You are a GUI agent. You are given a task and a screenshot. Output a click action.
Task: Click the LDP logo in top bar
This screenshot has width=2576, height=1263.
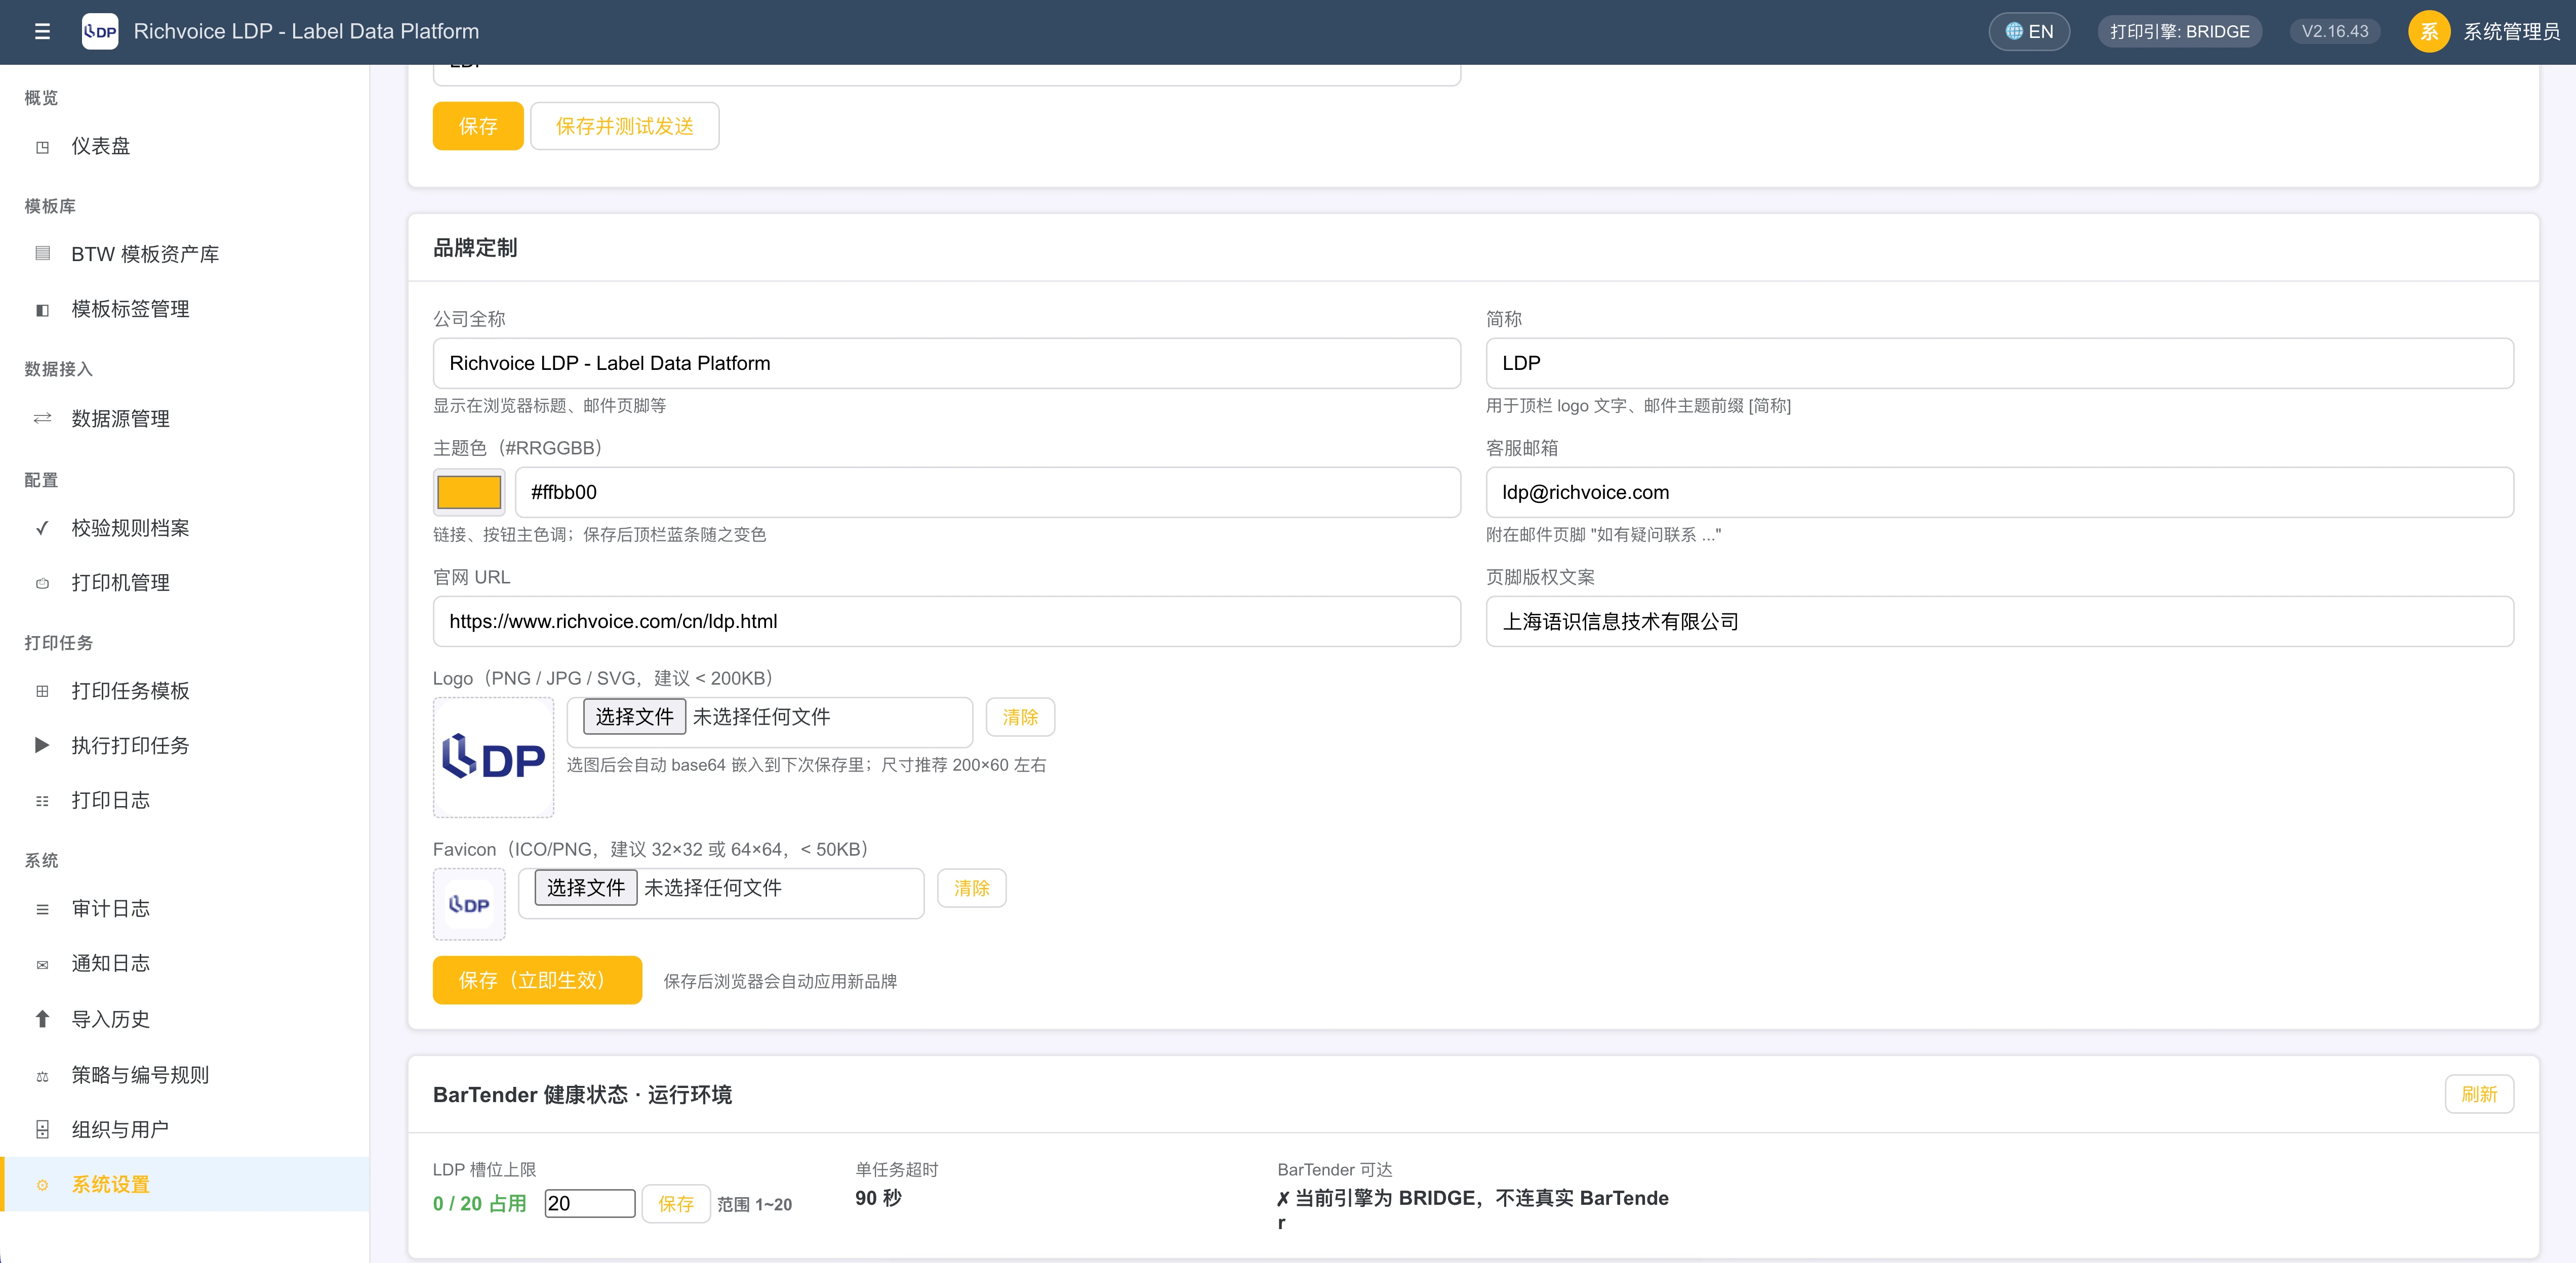[x=100, y=32]
